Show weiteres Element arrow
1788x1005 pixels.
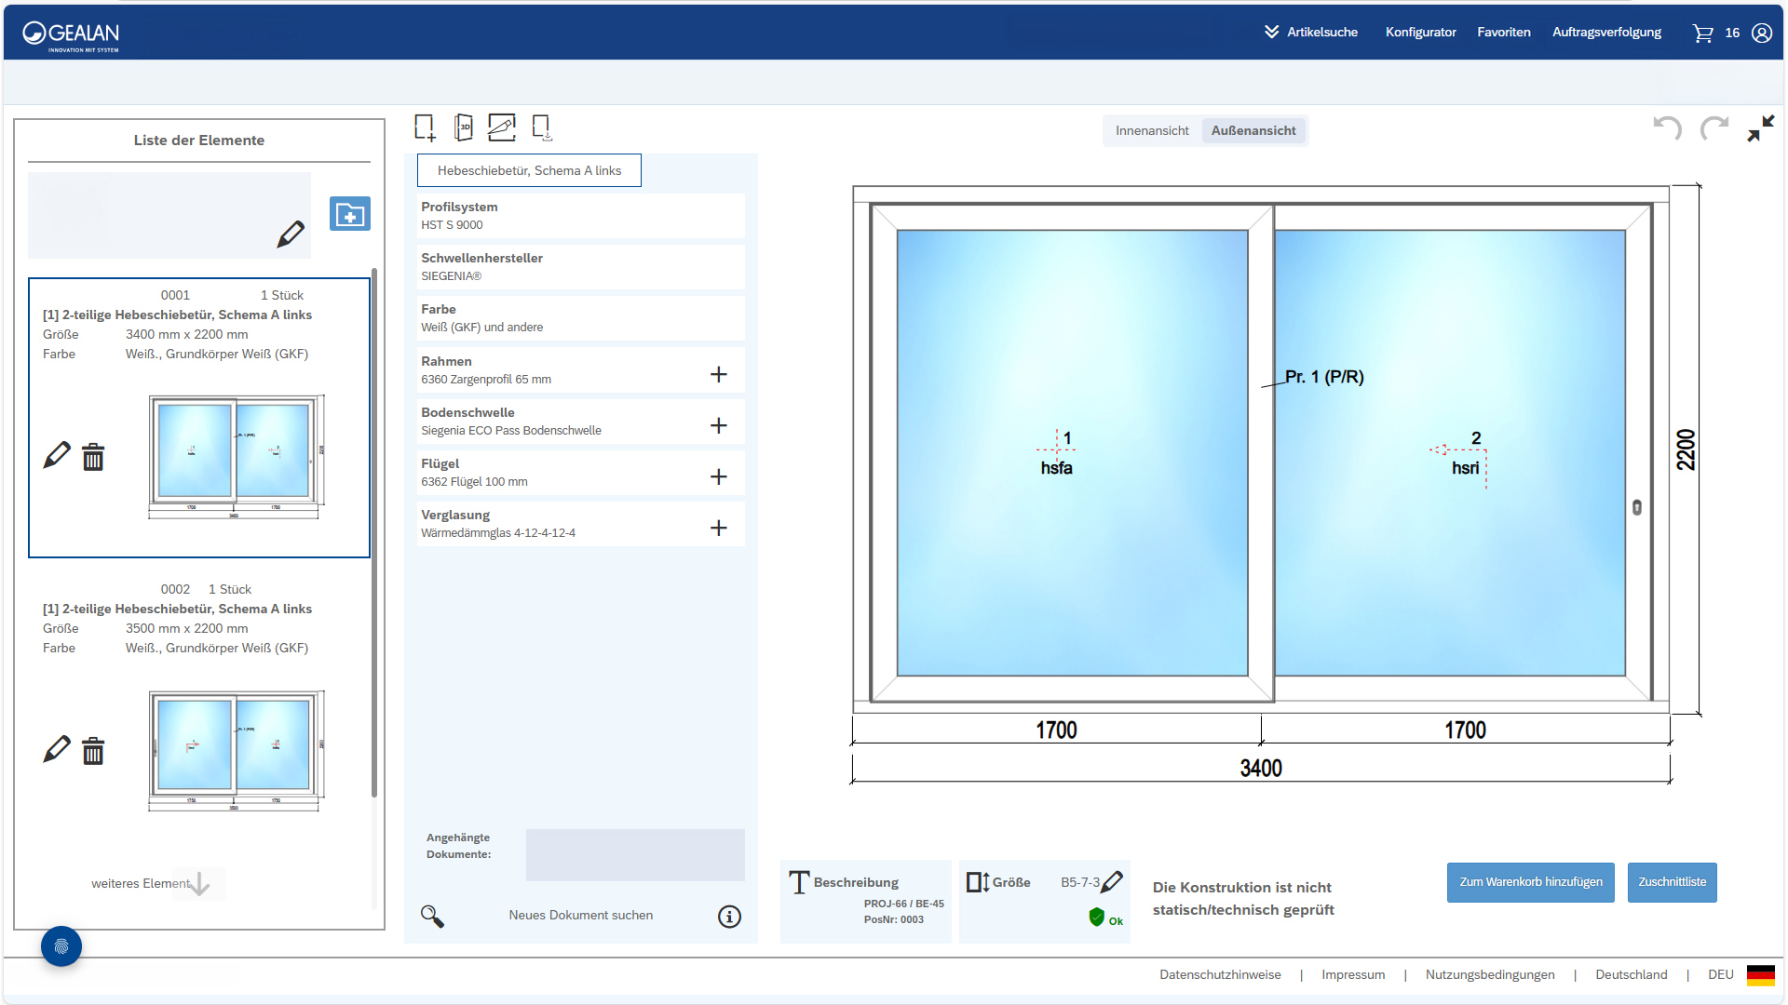[x=199, y=883]
